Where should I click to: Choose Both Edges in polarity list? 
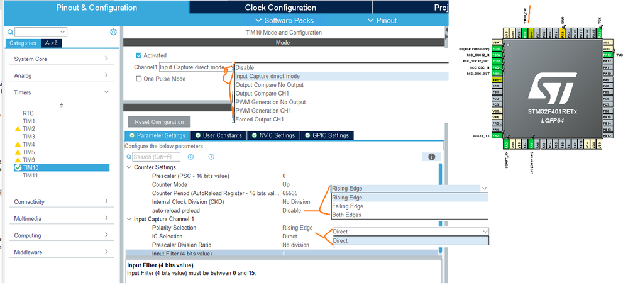[x=347, y=215]
